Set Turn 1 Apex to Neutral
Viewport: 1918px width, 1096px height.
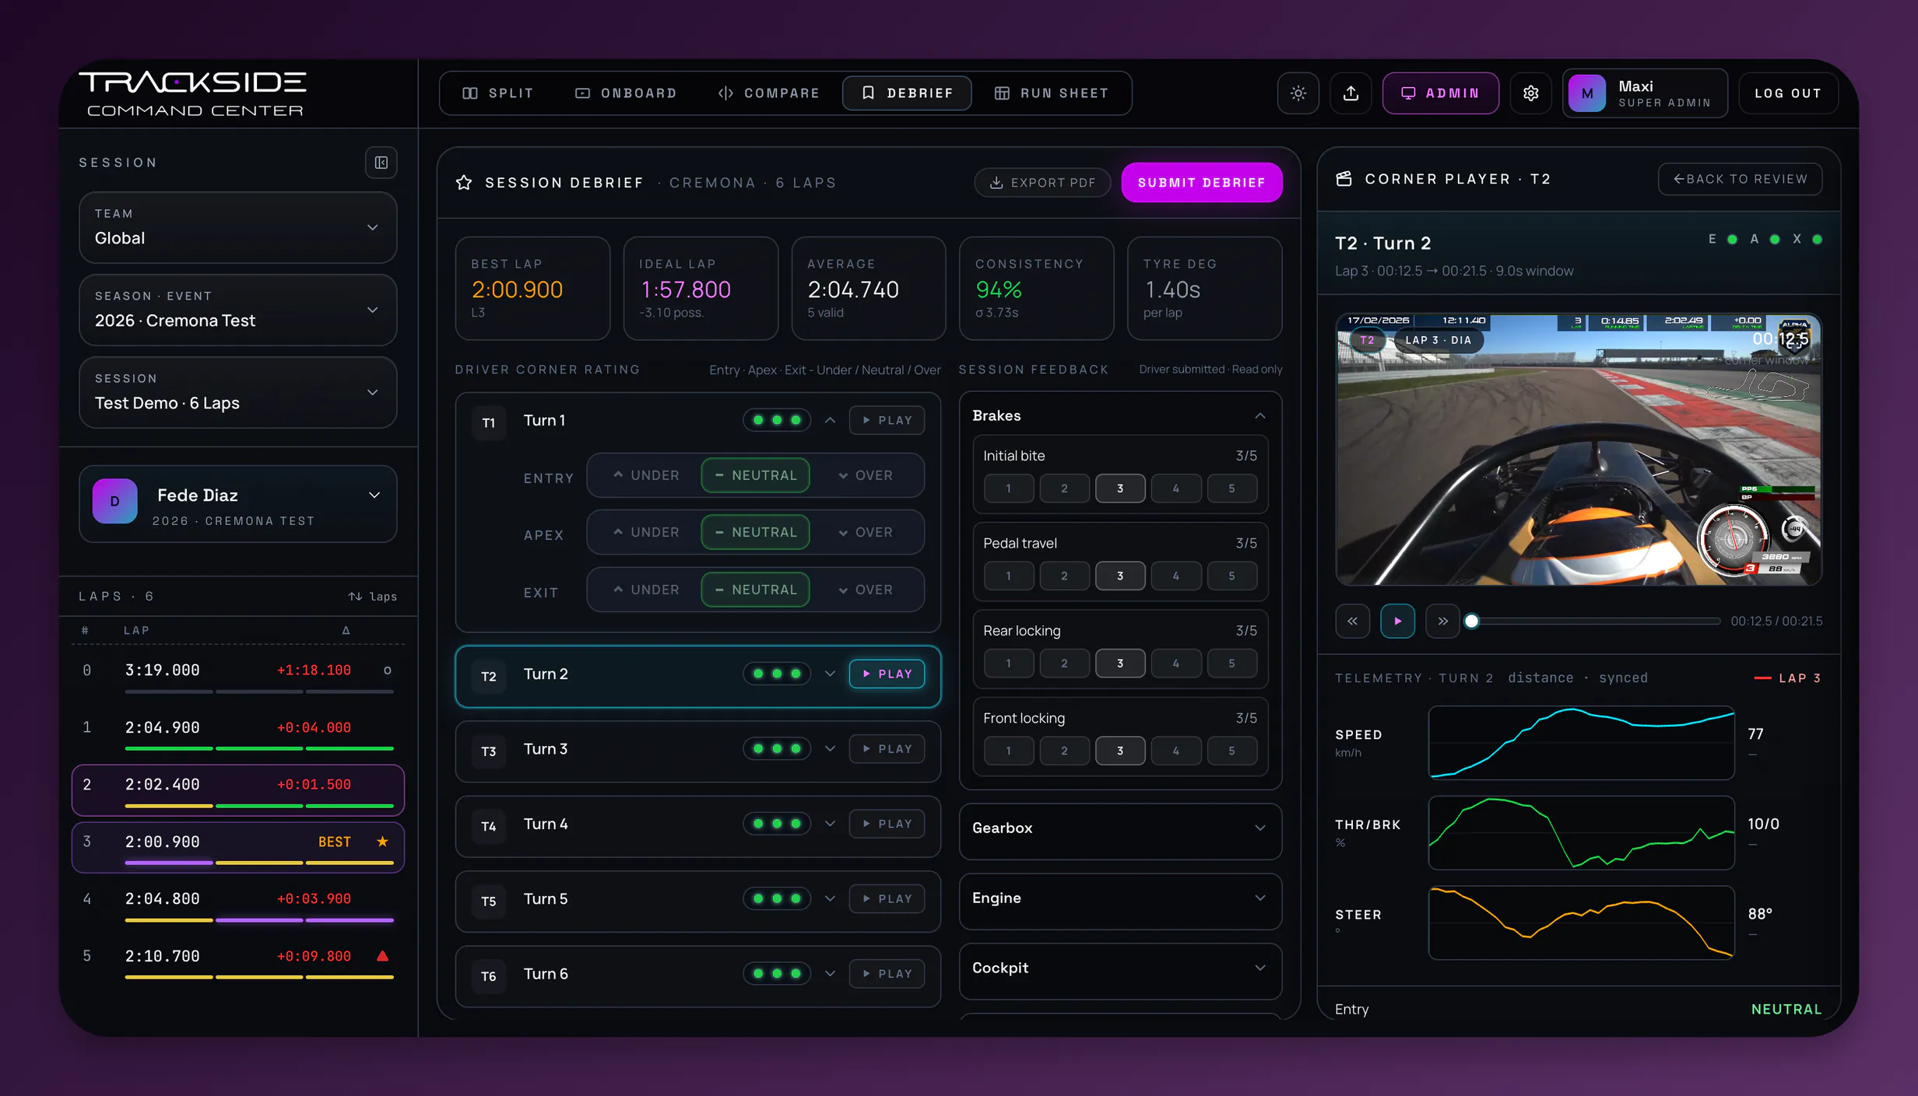coord(755,532)
